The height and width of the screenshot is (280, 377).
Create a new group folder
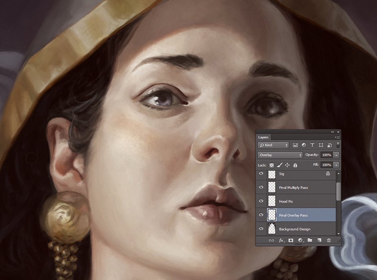[310, 240]
